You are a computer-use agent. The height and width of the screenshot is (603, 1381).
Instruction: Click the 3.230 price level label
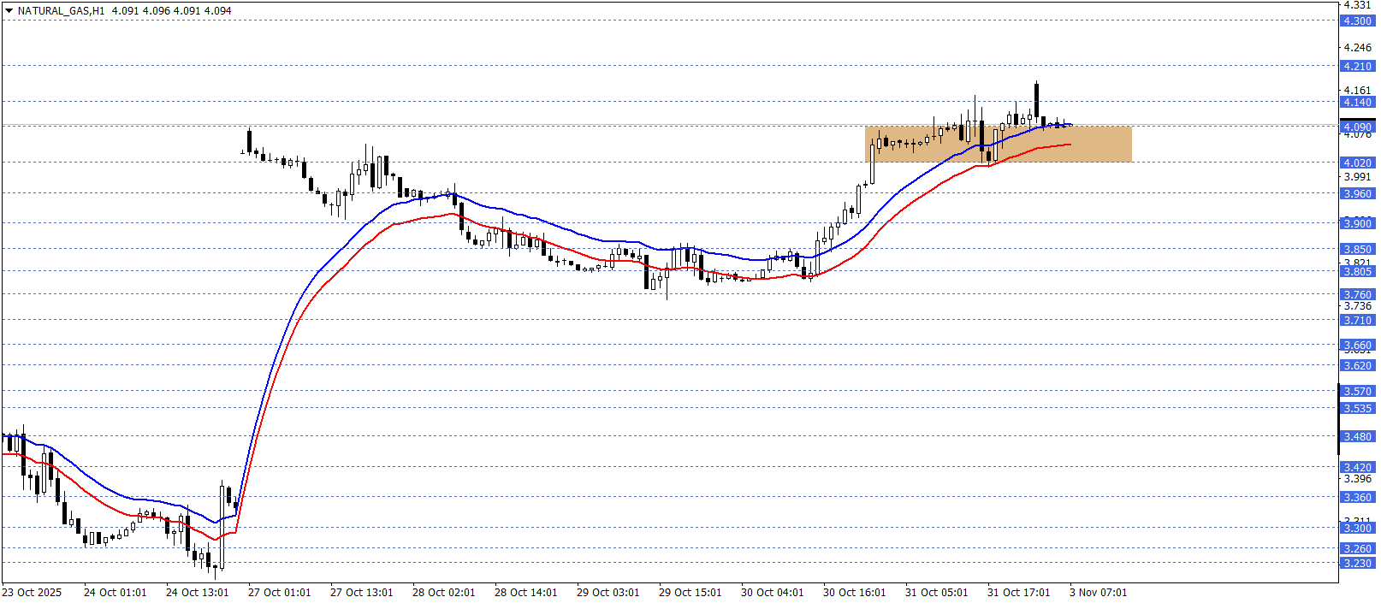[x=1357, y=564]
